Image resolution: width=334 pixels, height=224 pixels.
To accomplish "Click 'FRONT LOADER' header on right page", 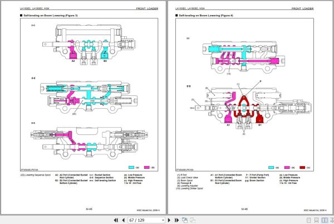I will (x=302, y=8).
